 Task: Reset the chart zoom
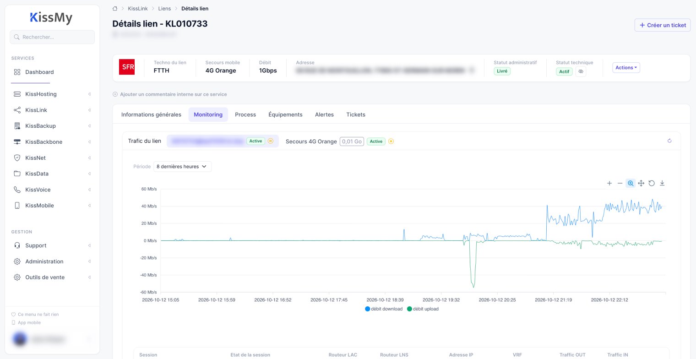coord(652,183)
